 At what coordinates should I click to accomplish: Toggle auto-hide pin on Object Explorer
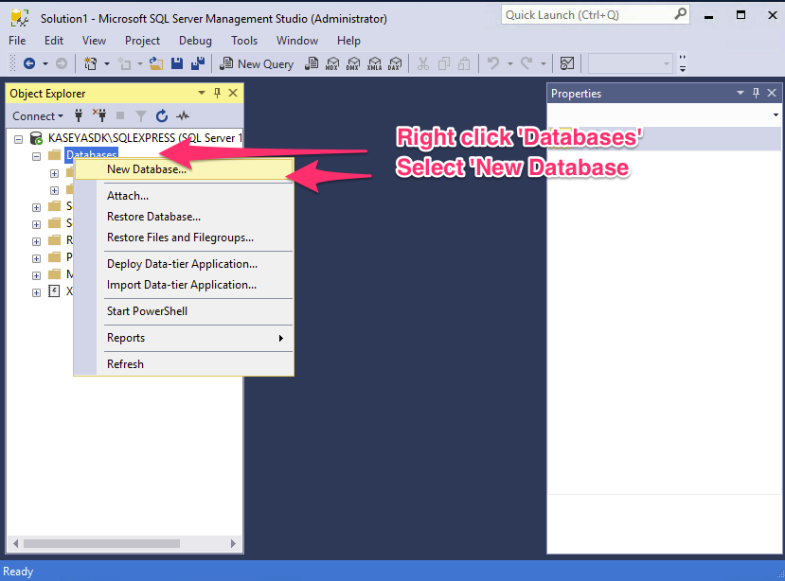coord(217,93)
